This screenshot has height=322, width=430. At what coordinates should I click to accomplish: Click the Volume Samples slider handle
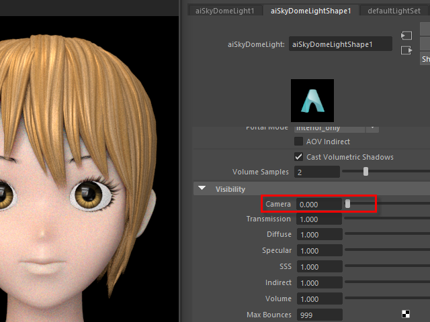click(365, 172)
